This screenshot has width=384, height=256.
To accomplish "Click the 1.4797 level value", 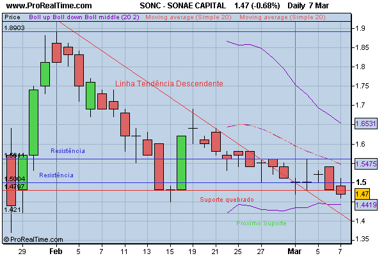I will click(15, 187).
